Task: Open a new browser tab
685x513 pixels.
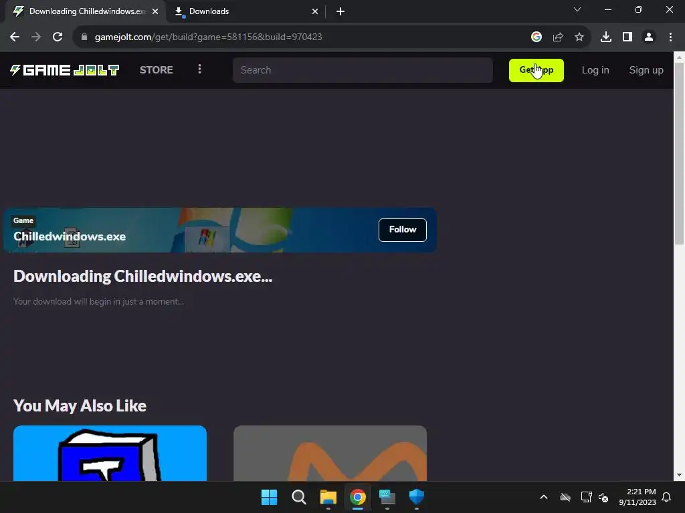Action: (x=340, y=11)
